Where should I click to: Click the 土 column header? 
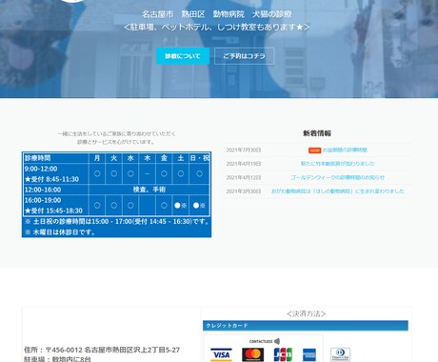181,158
